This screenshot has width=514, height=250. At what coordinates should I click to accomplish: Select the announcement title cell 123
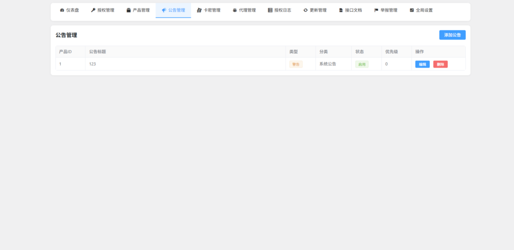93,64
